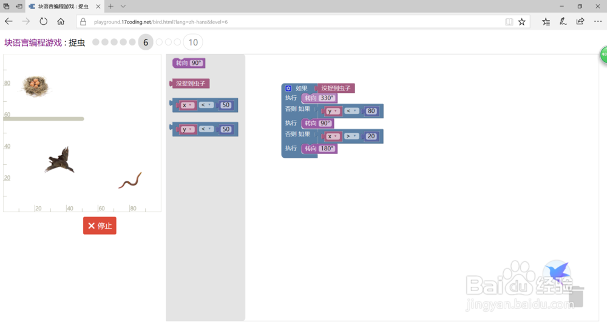Open the favorites hub list icon
Viewport: 607px width, 325px height.
pos(546,21)
